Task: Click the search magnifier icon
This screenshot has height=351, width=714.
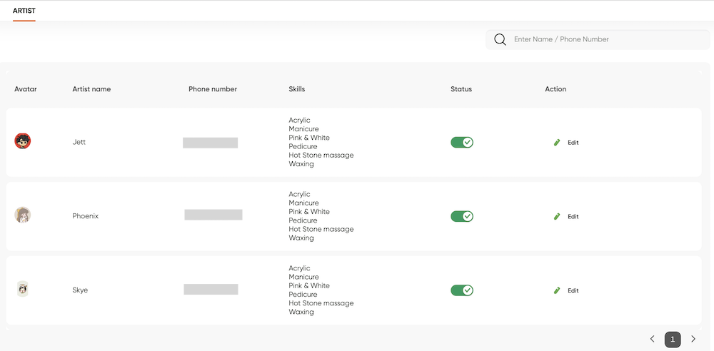Action: (x=500, y=40)
